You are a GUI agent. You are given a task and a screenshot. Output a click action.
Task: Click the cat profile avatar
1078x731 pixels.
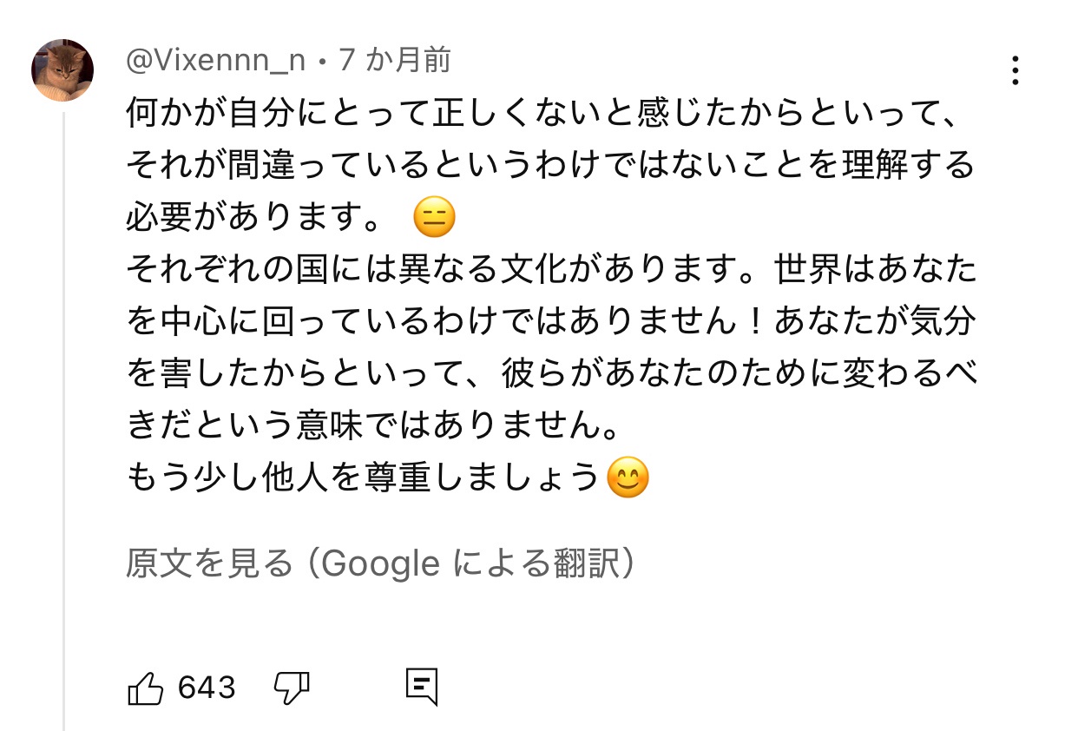click(62, 70)
